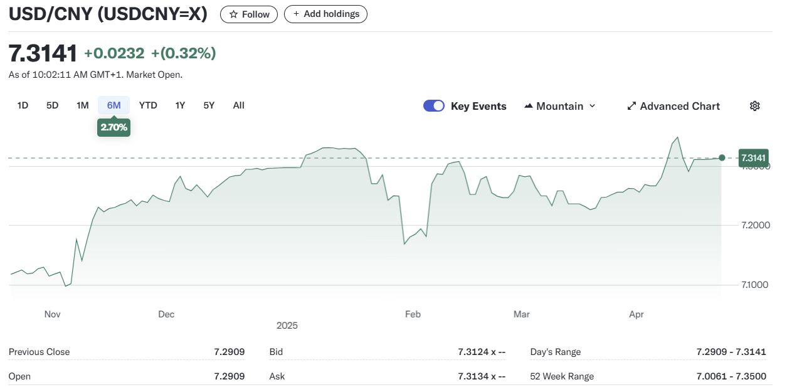Click the chart endpoint dot at latest price

(722, 157)
